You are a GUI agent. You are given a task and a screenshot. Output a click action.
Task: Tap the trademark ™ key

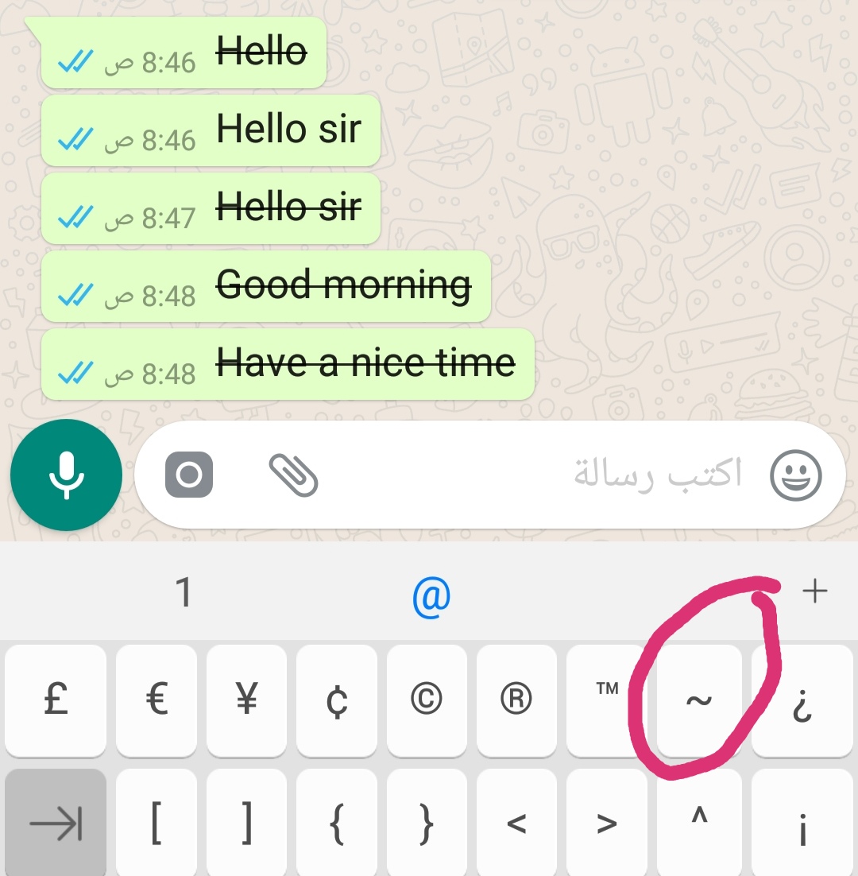(607, 700)
